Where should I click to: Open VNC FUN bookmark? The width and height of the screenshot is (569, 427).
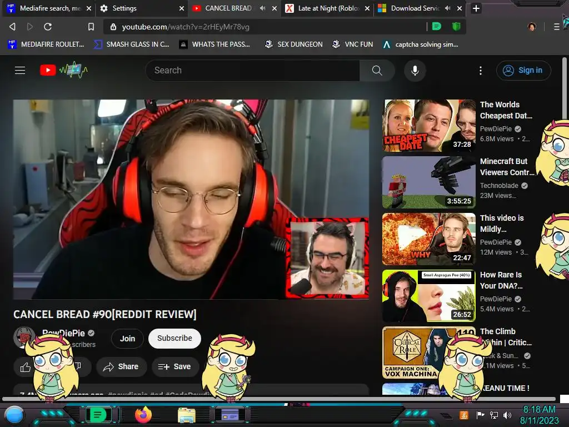tap(353, 44)
